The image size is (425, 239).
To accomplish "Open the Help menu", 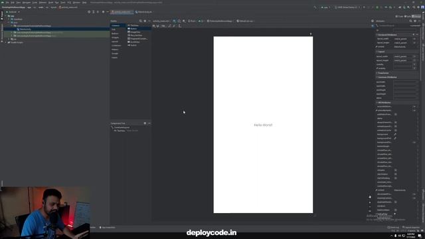I will point(84,3).
